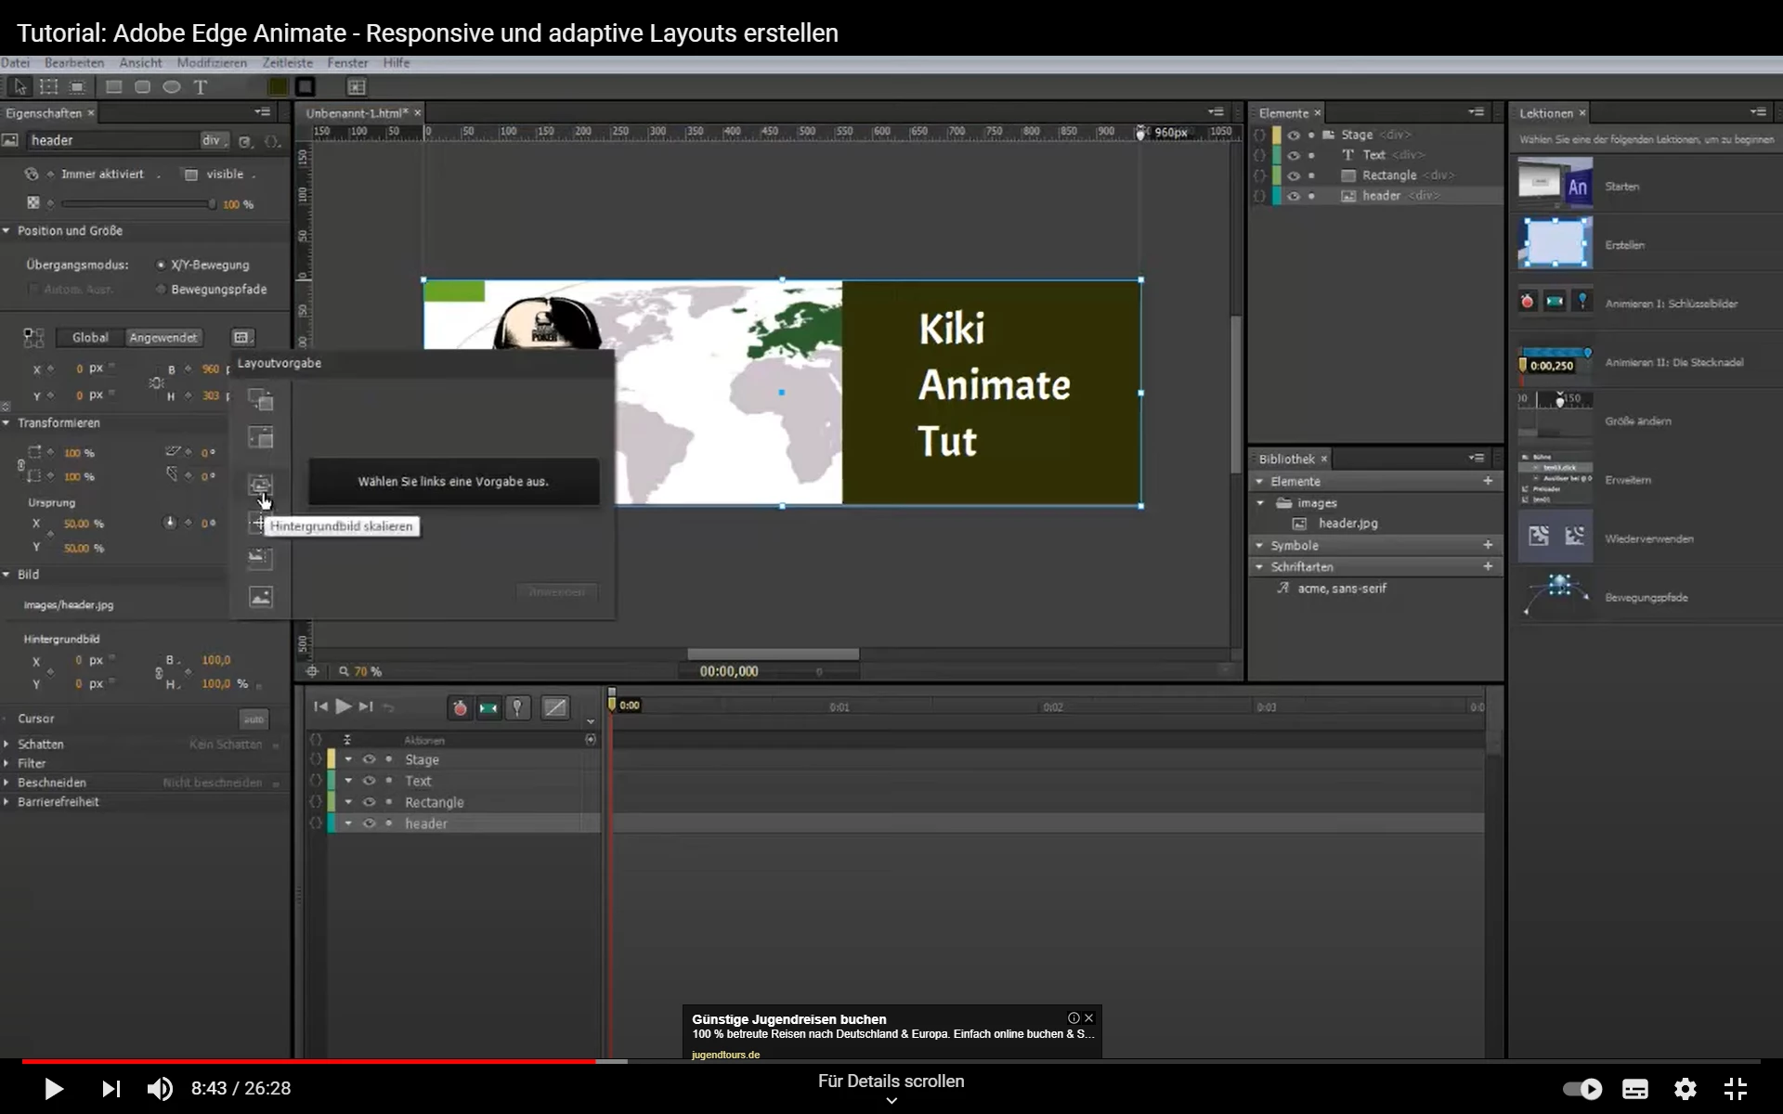Select the X/Y-Bewegung radio button

pyautogui.click(x=161, y=265)
